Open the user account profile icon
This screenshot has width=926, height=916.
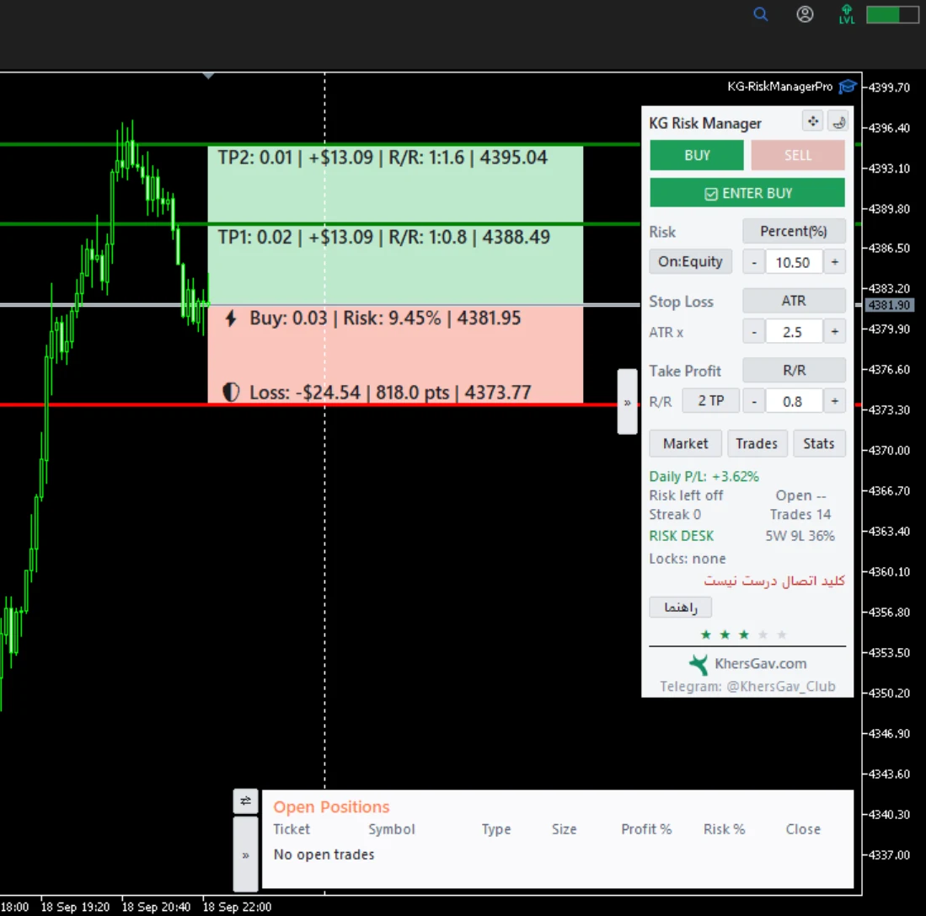tap(805, 14)
